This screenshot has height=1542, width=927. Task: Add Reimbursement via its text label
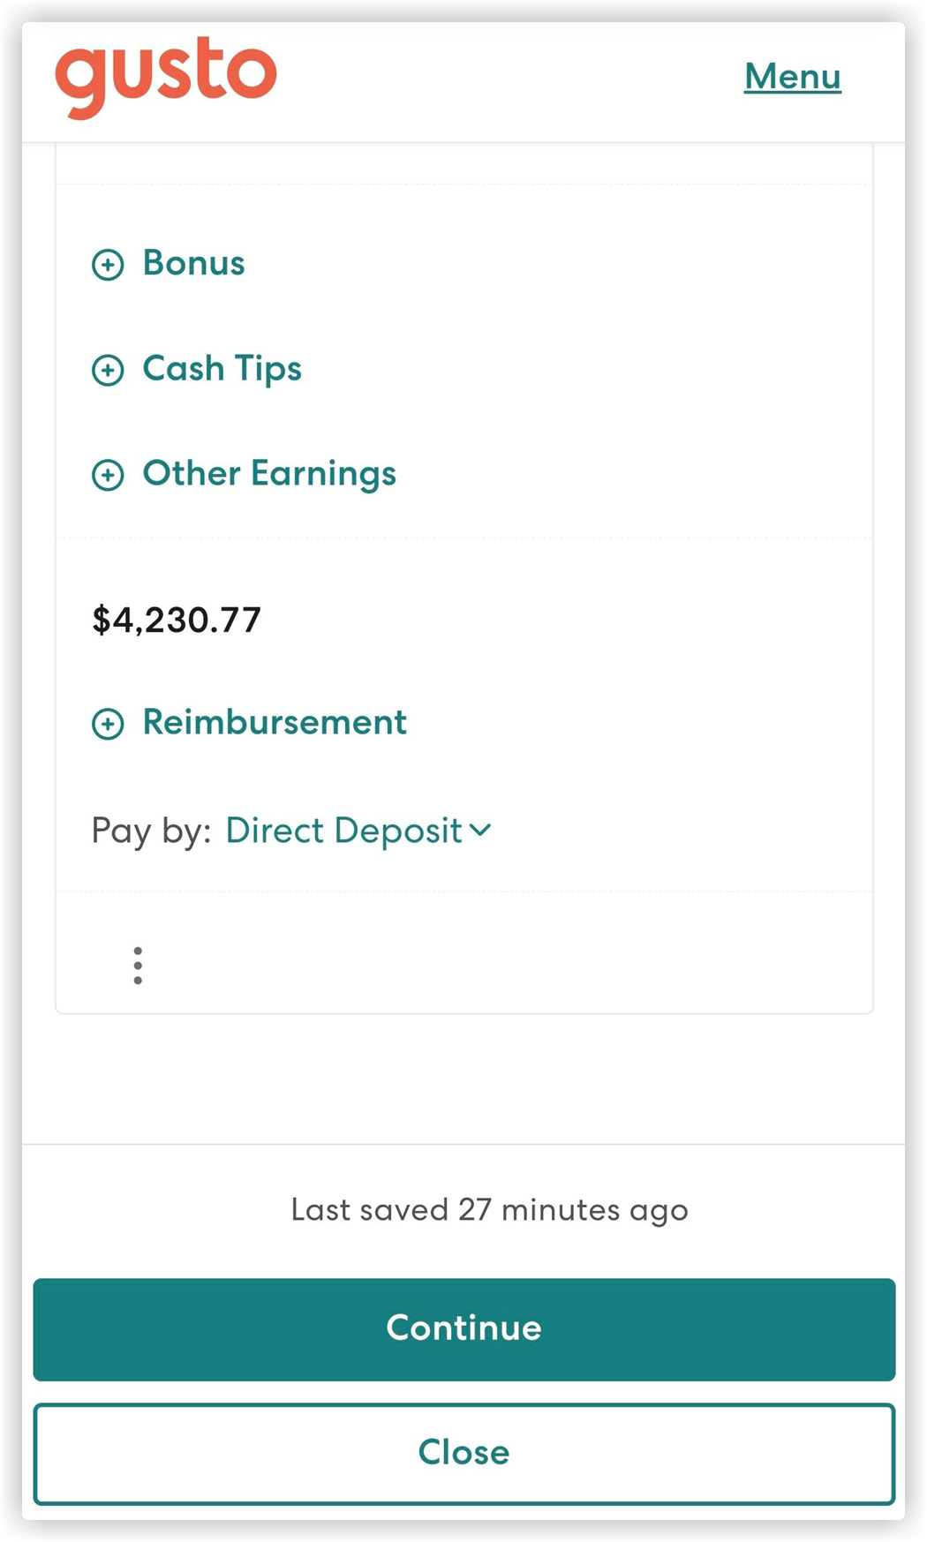(275, 722)
